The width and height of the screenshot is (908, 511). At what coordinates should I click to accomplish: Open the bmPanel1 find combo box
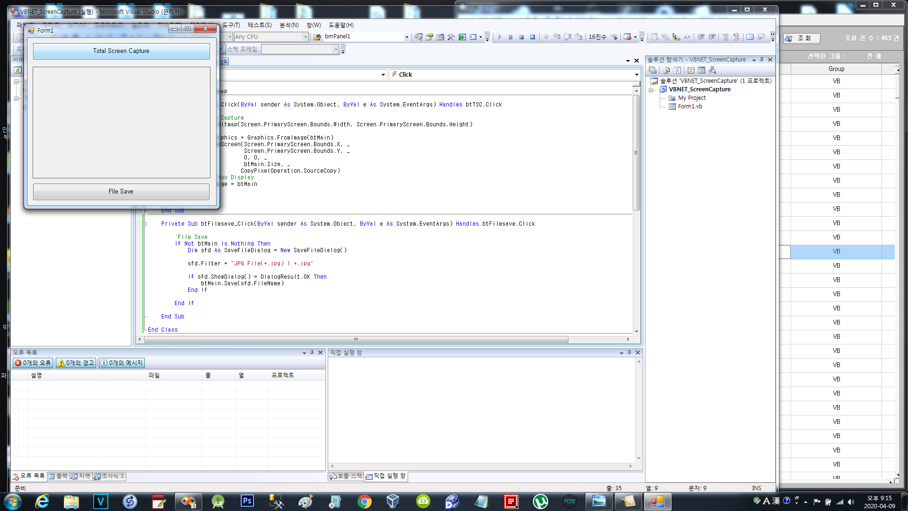pos(406,37)
